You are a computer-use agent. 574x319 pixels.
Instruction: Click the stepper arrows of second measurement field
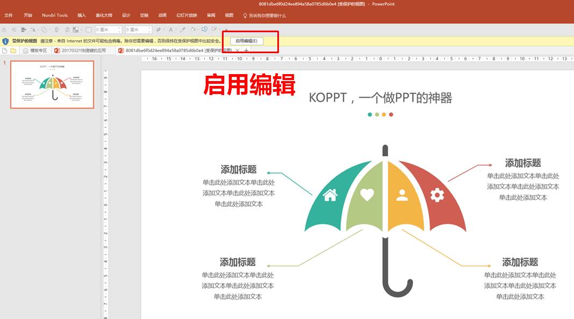[x=149, y=30]
